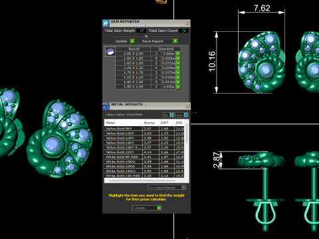Click the 4.14 grams cell
This screenshot has height=239, width=319.
point(150,152)
